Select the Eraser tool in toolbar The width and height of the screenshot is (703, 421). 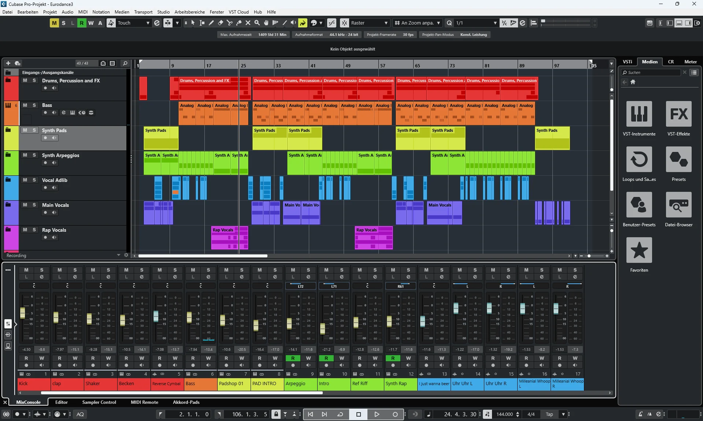point(221,23)
